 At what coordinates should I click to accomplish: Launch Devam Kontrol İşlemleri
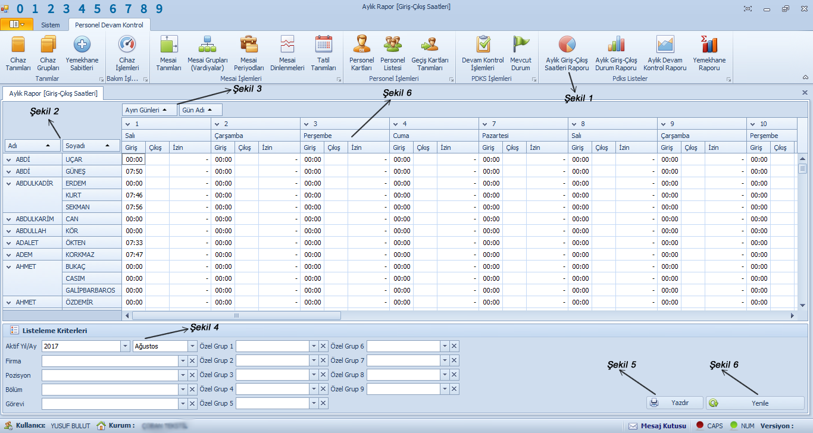(483, 53)
